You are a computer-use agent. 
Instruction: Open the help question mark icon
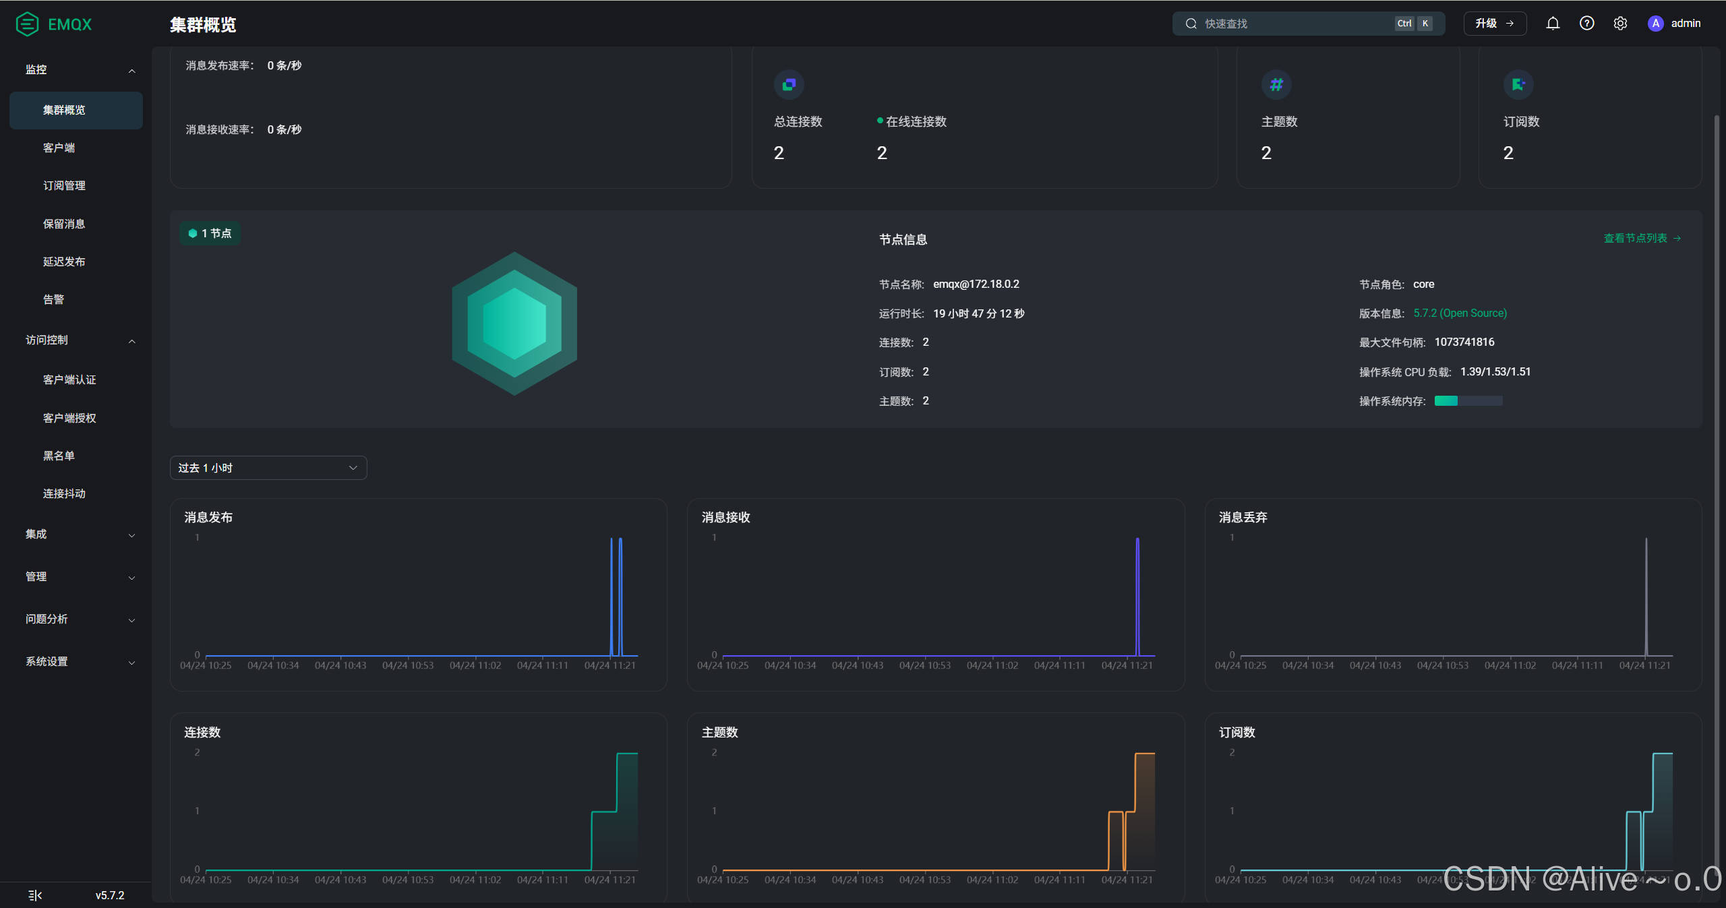(1586, 24)
